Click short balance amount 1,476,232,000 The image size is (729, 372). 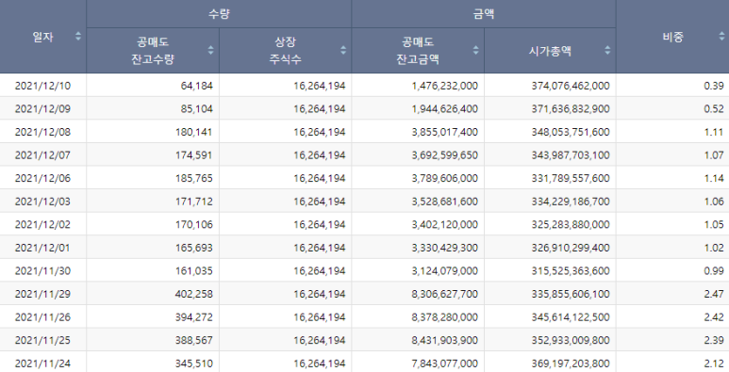pos(445,86)
